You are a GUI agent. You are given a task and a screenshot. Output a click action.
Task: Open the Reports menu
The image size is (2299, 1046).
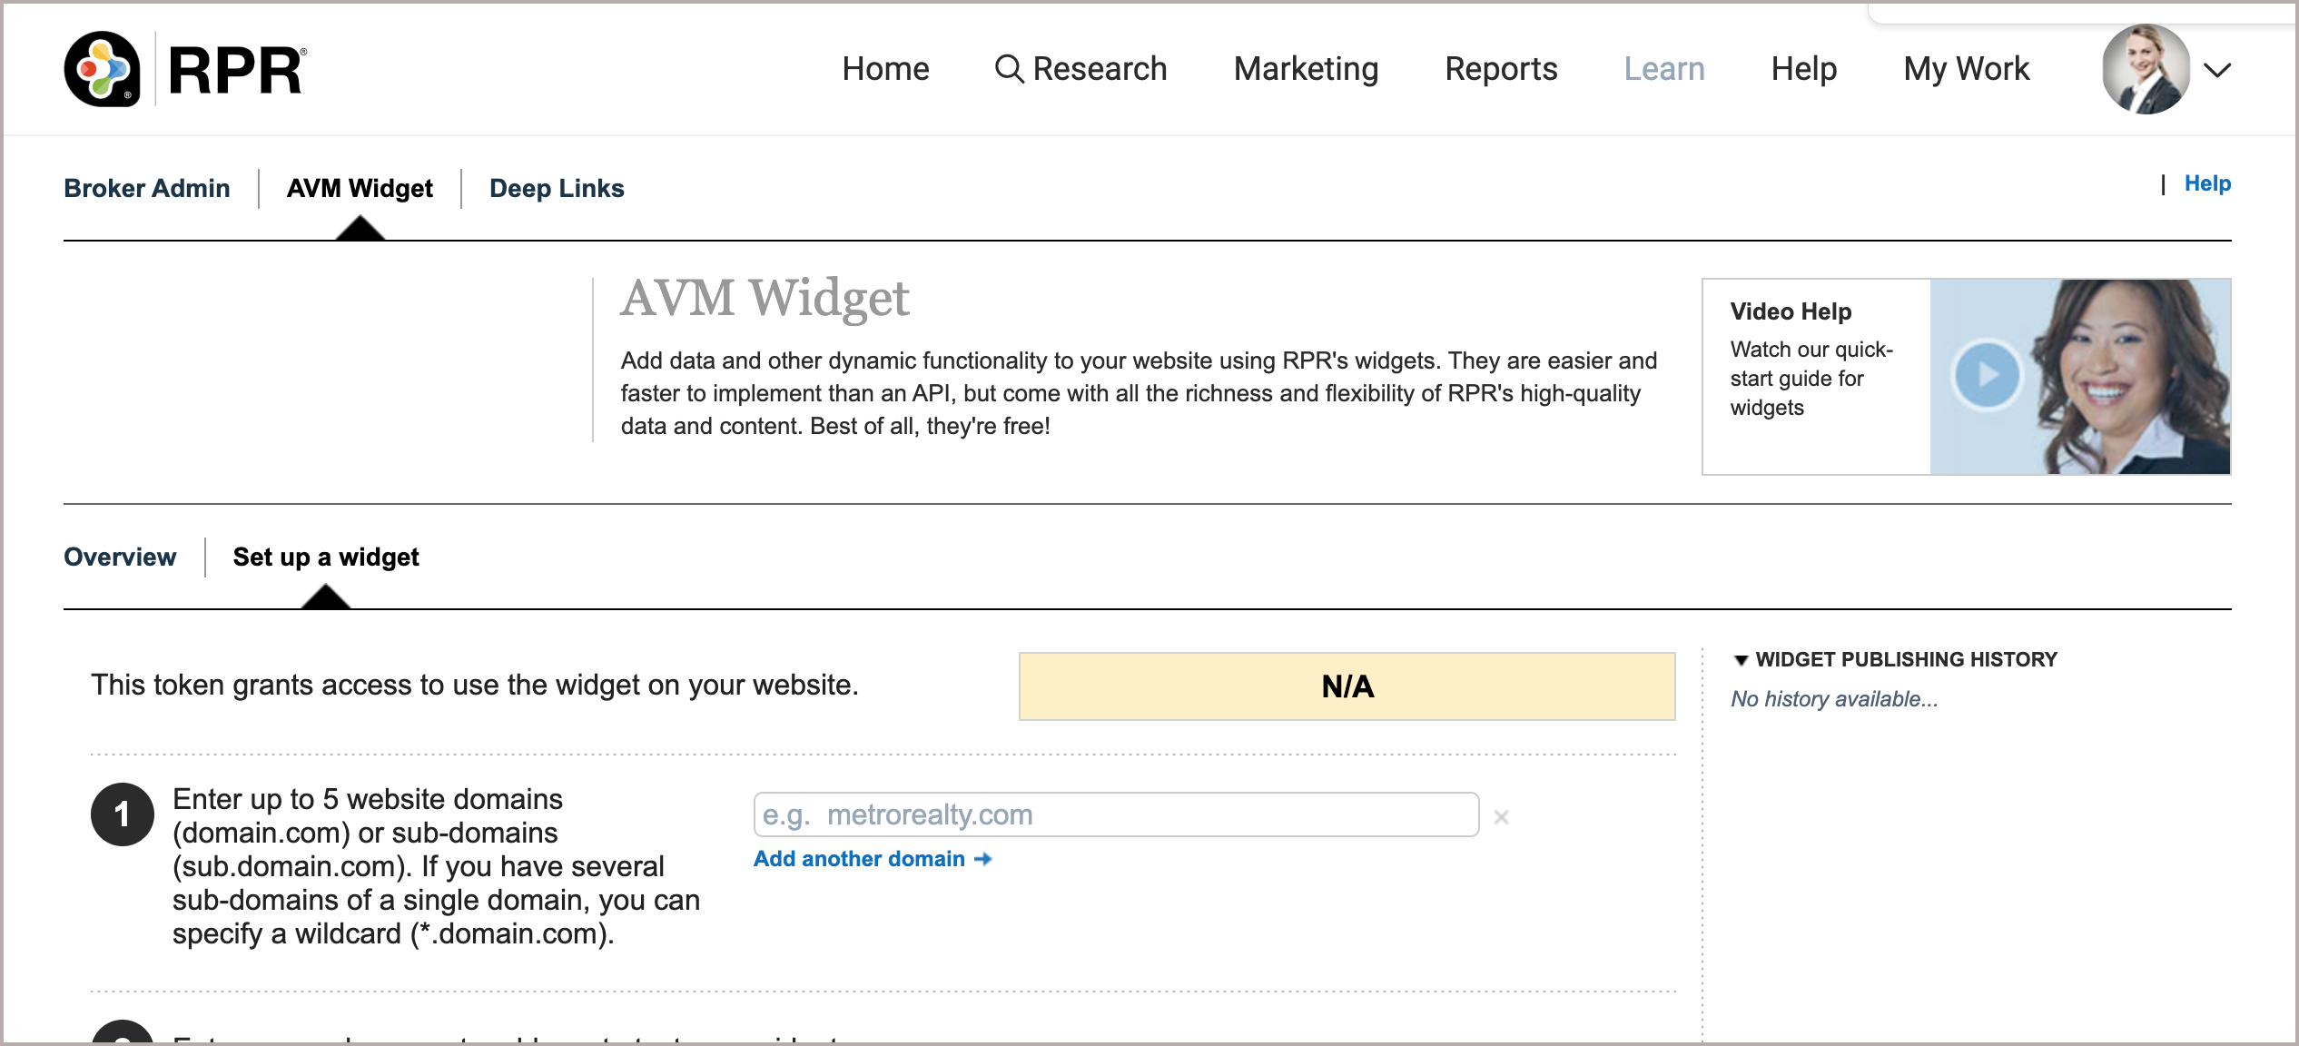[x=1501, y=69]
